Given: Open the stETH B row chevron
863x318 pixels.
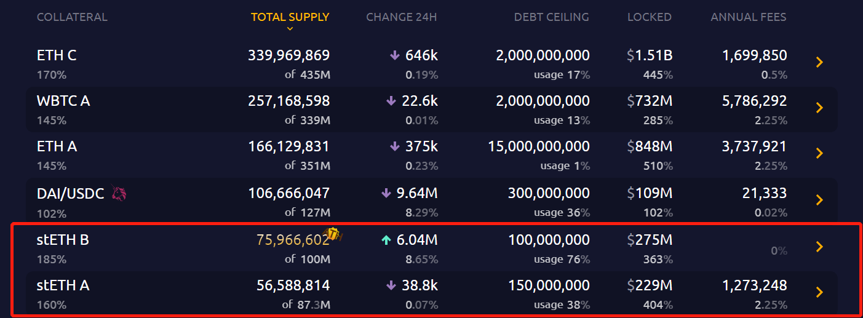Looking at the screenshot, I should tap(819, 247).
